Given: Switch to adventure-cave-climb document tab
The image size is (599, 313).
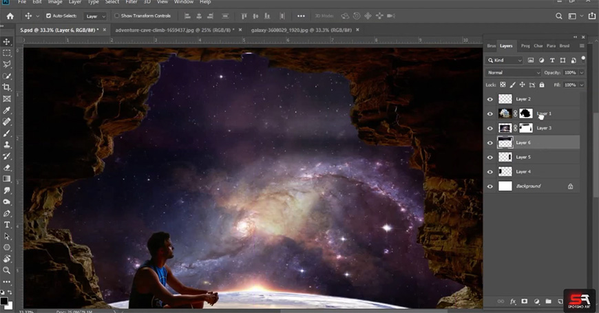Looking at the screenshot, I should click(x=175, y=30).
